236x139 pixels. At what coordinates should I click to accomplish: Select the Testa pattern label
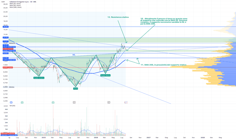point(75,89)
